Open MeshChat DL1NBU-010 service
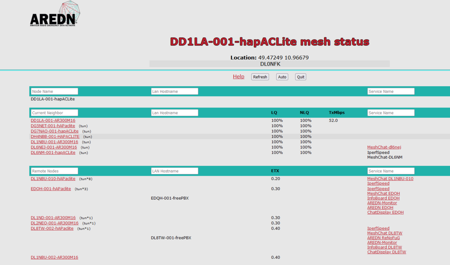 [390, 179]
